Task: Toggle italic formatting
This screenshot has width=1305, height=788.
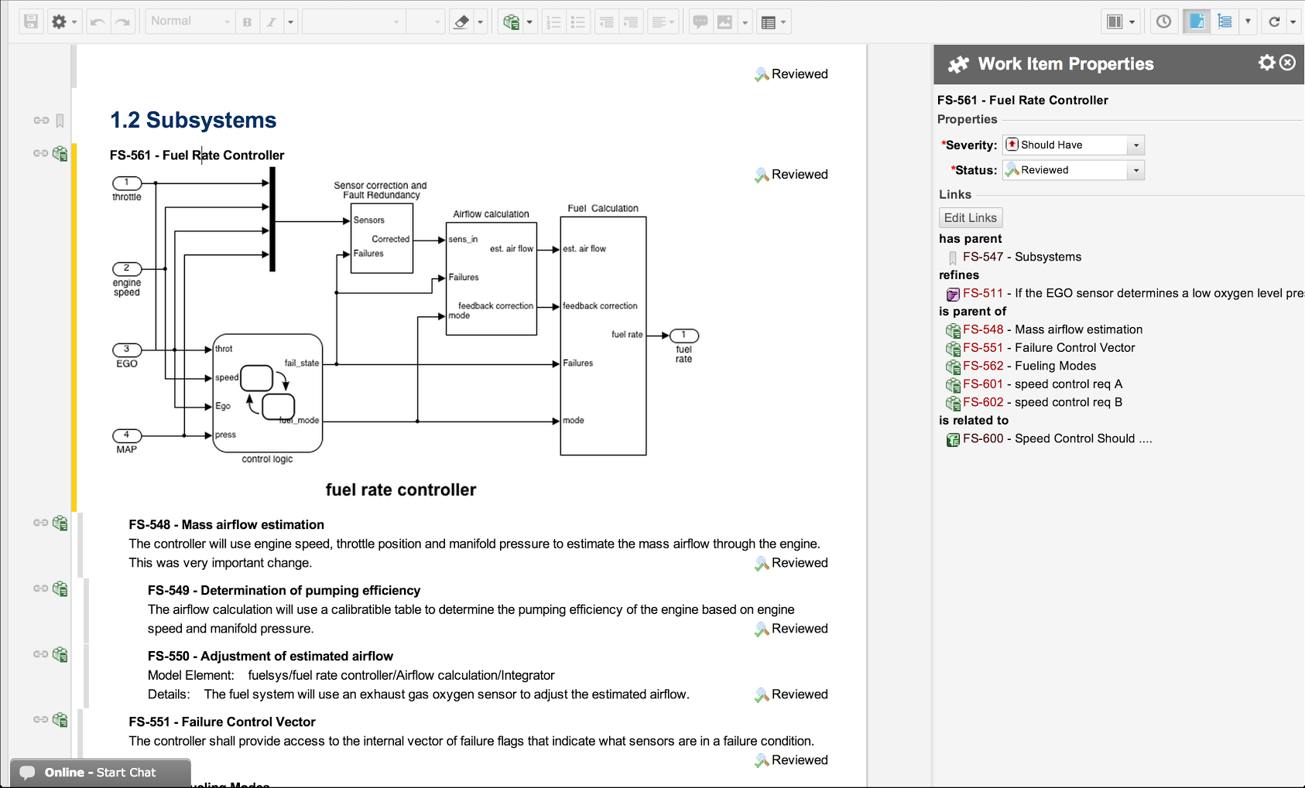Action: tap(271, 22)
